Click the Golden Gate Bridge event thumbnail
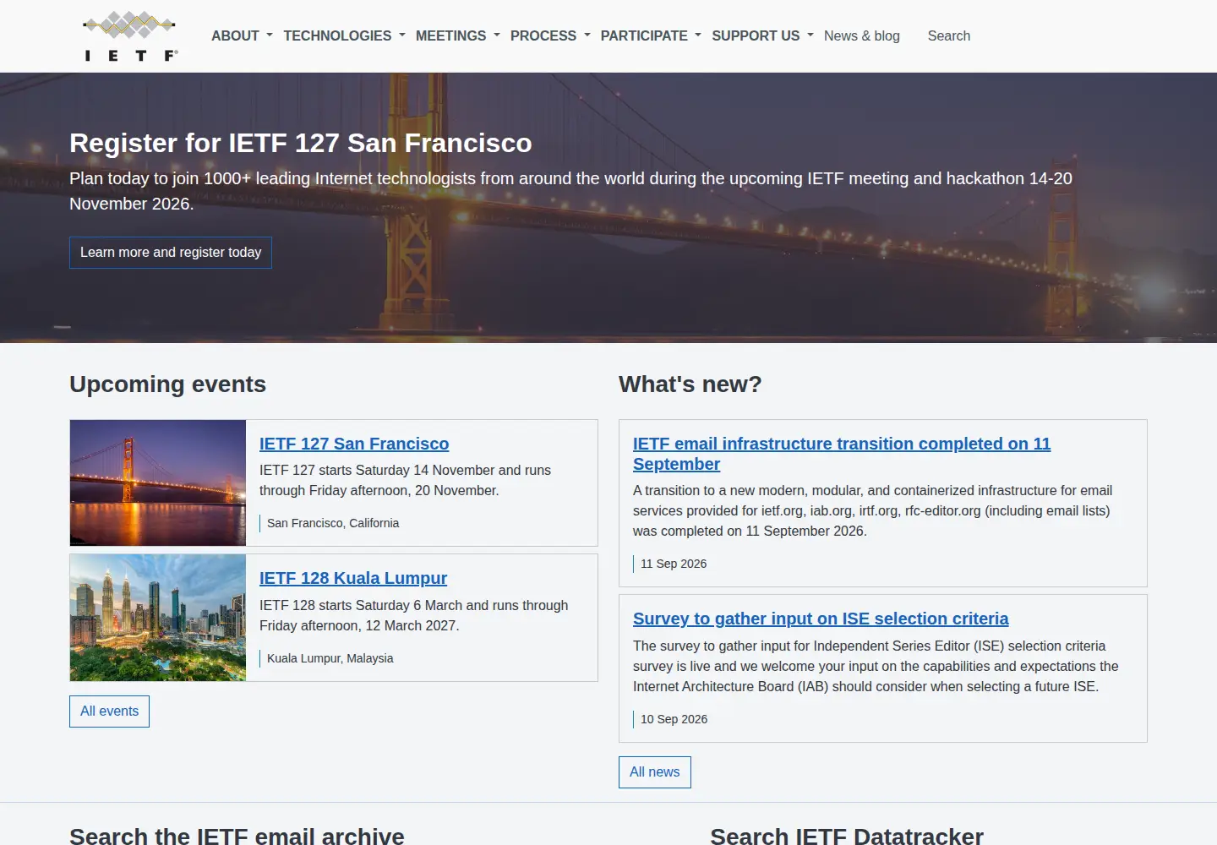1217x845 pixels. point(158,482)
